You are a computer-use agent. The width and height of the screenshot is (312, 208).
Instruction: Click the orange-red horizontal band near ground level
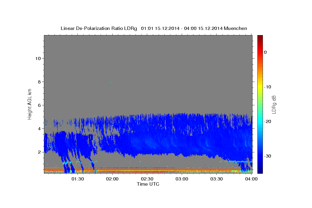tap(148, 168)
